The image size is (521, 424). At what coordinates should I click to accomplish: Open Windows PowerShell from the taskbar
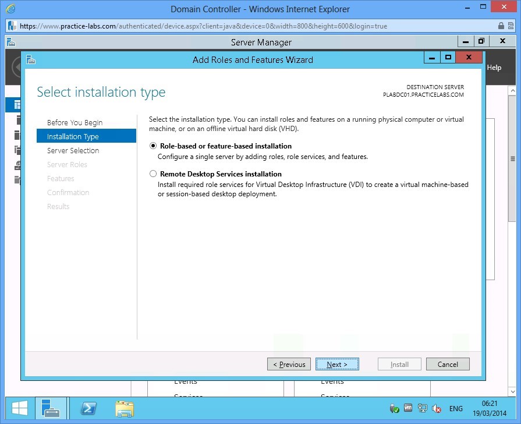pyautogui.click(x=88, y=408)
